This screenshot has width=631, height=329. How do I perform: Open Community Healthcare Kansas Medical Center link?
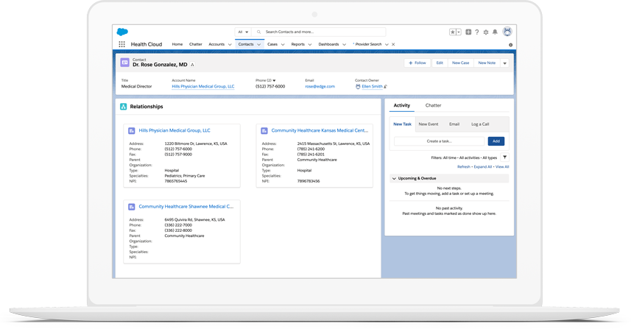320,131
